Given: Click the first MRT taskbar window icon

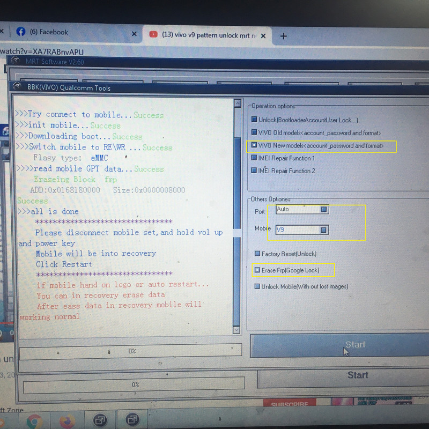Looking at the screenshot, I should (100, 420).
